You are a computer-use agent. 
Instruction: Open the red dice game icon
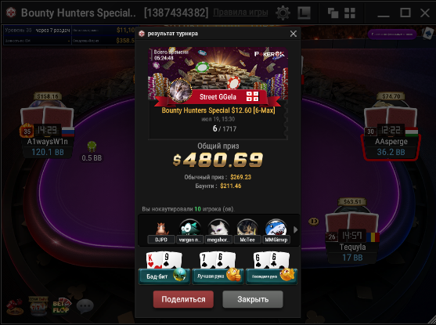point(15,307)
